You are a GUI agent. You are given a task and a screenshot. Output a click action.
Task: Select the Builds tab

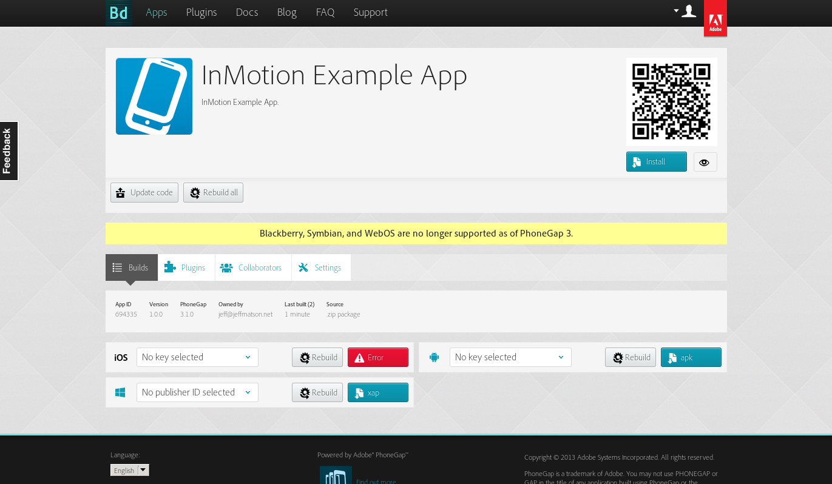pos(132,267)
